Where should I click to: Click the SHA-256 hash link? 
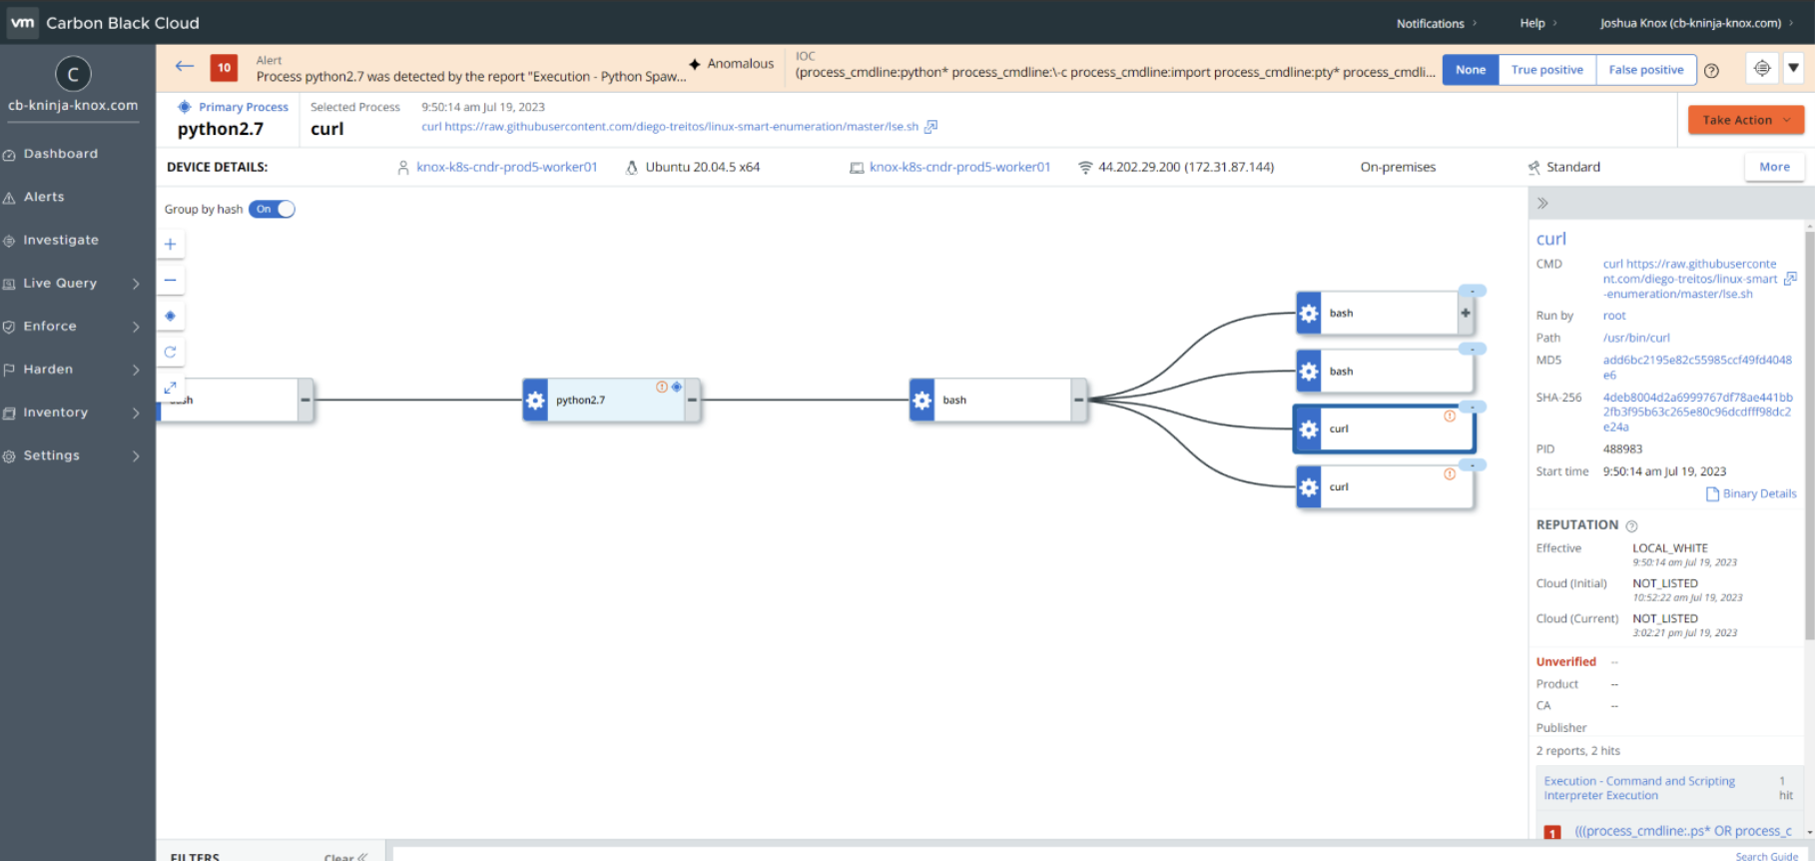coord(1697,412)
